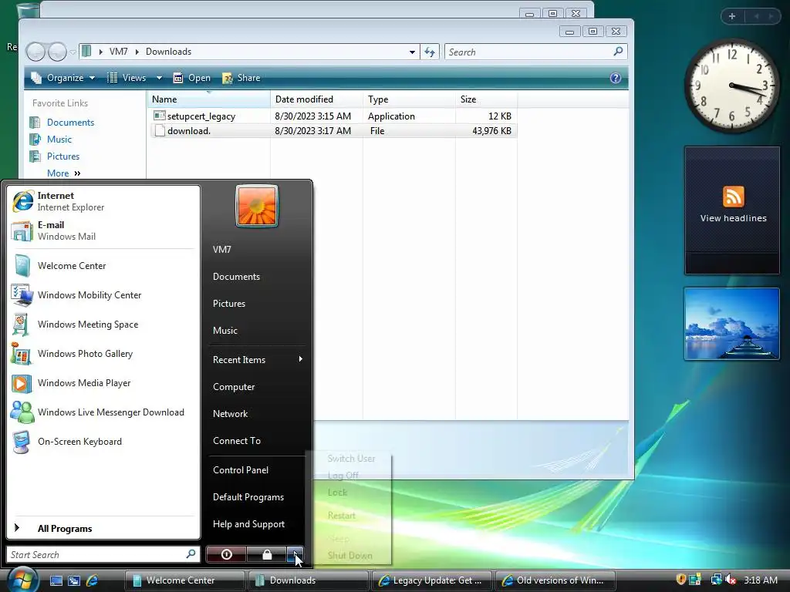
Task: Click the security shield tray icon
Action: 680,580
